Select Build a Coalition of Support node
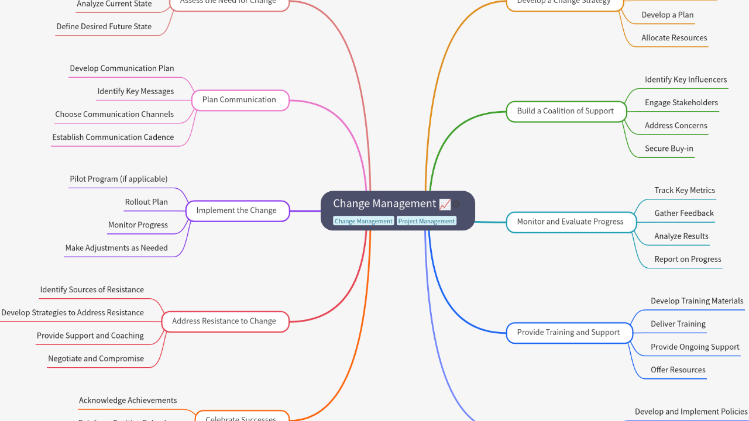Screen dimensions: 749x421 click(x=565, y=111)
